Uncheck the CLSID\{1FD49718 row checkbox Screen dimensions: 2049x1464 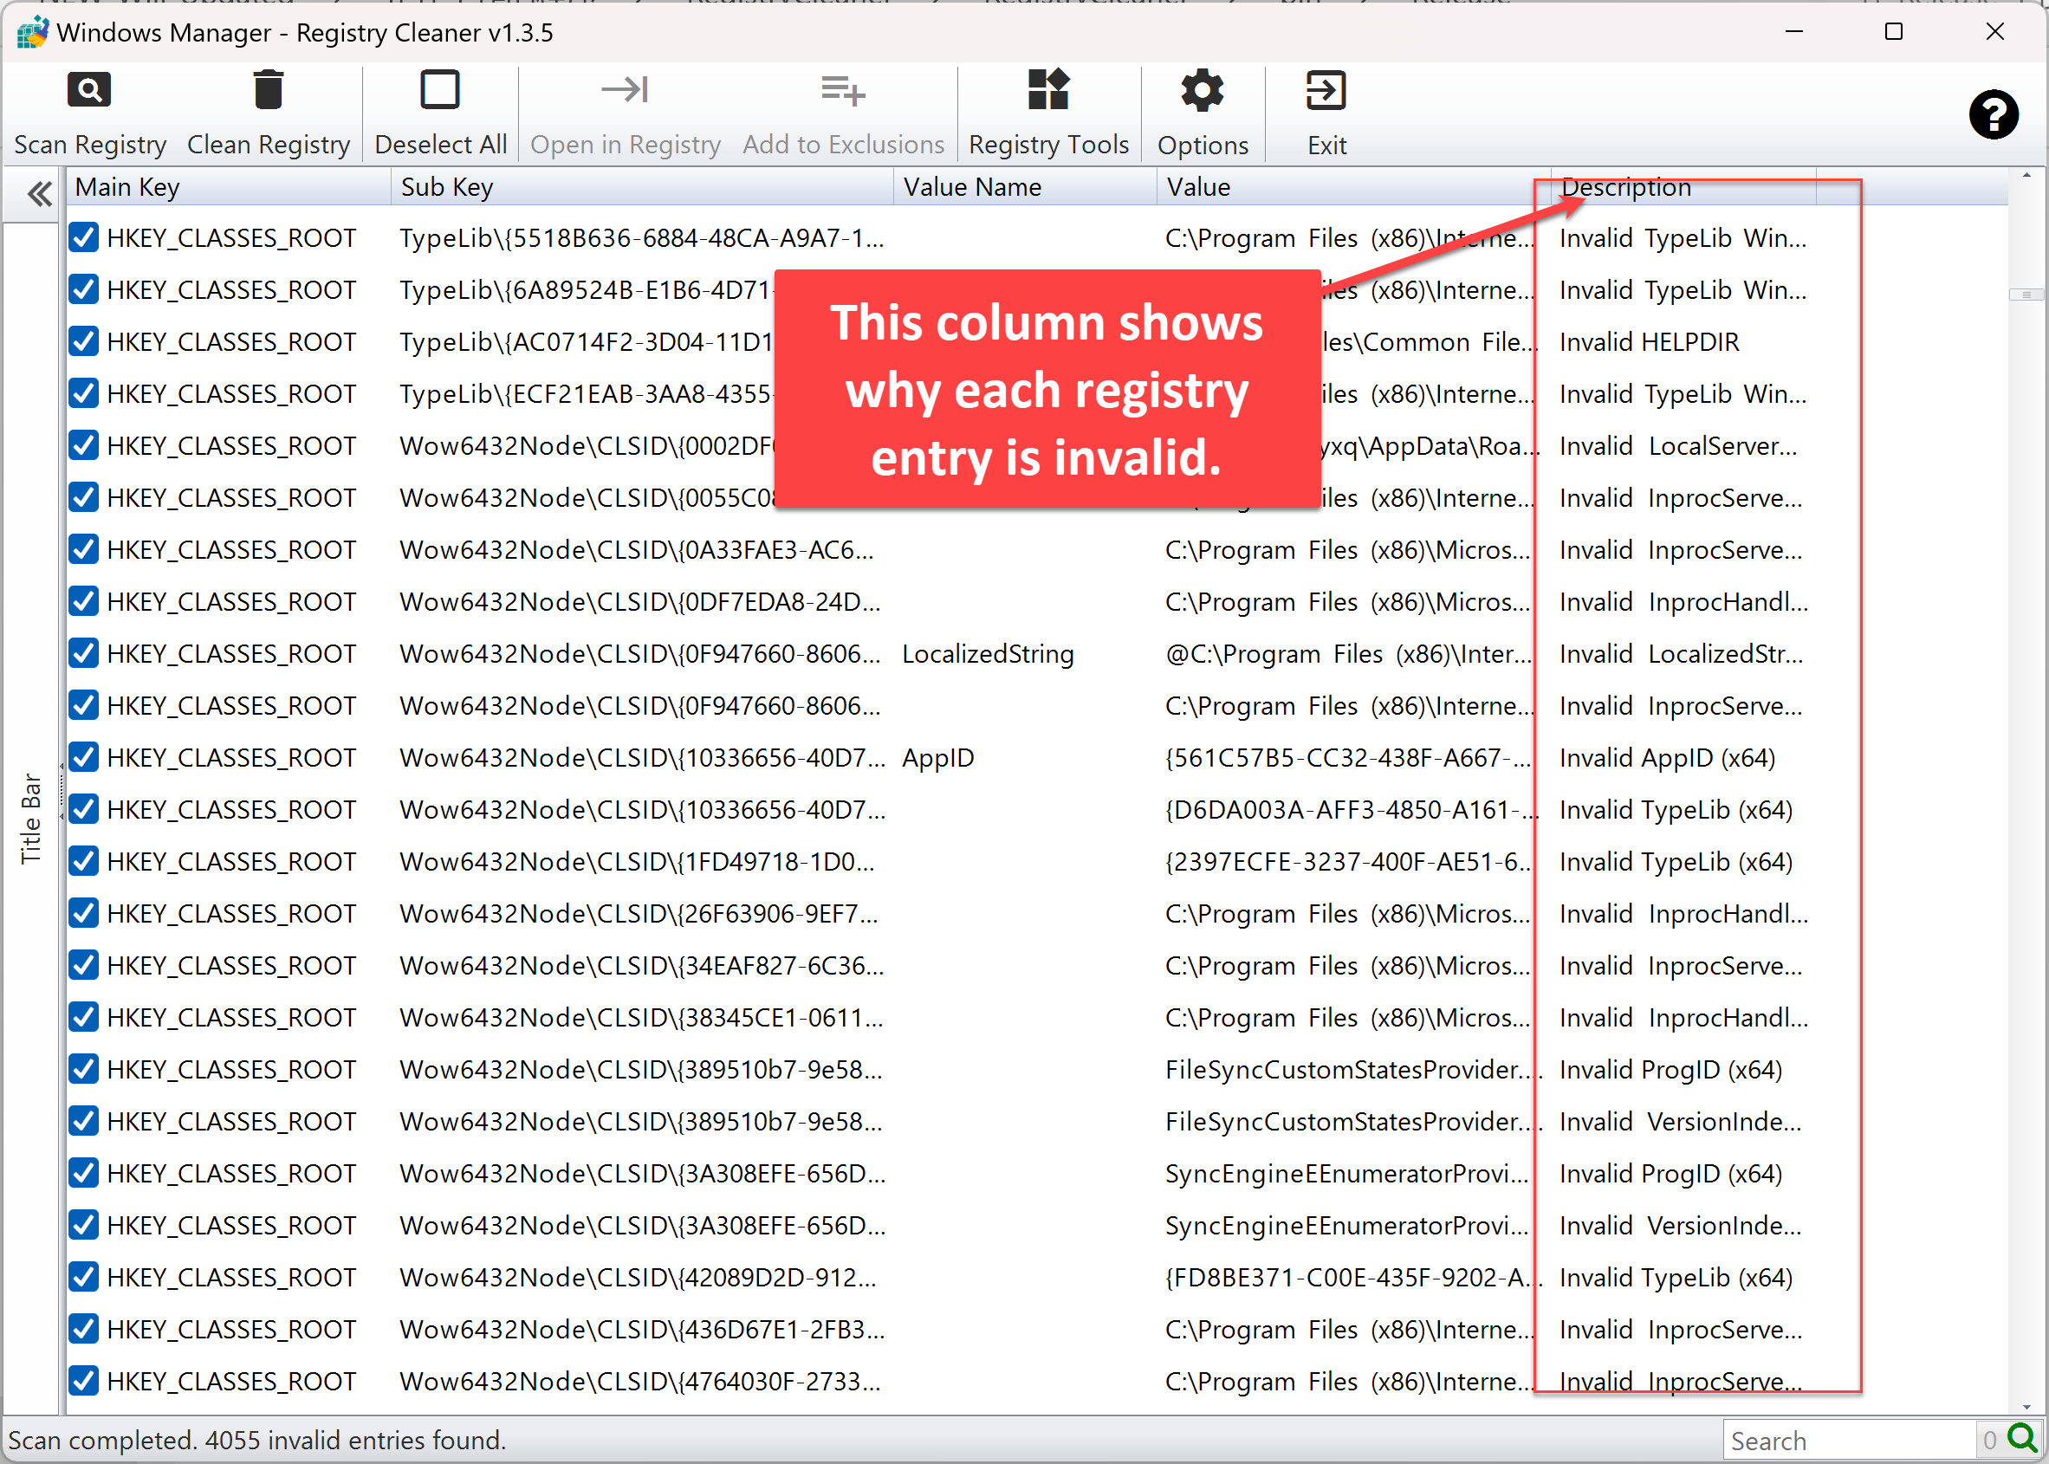click(84, 862)
